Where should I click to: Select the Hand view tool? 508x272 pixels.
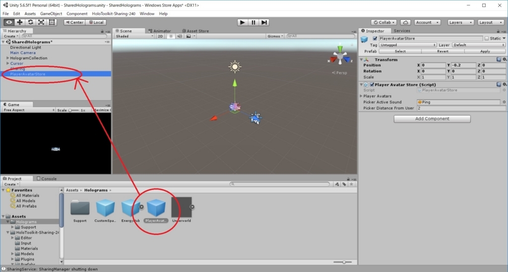click(9, 22)
